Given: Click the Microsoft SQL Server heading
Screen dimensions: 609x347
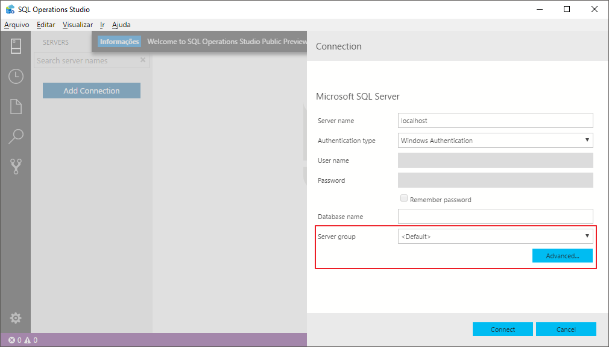Looking at the screenshot, I should 358,97.
